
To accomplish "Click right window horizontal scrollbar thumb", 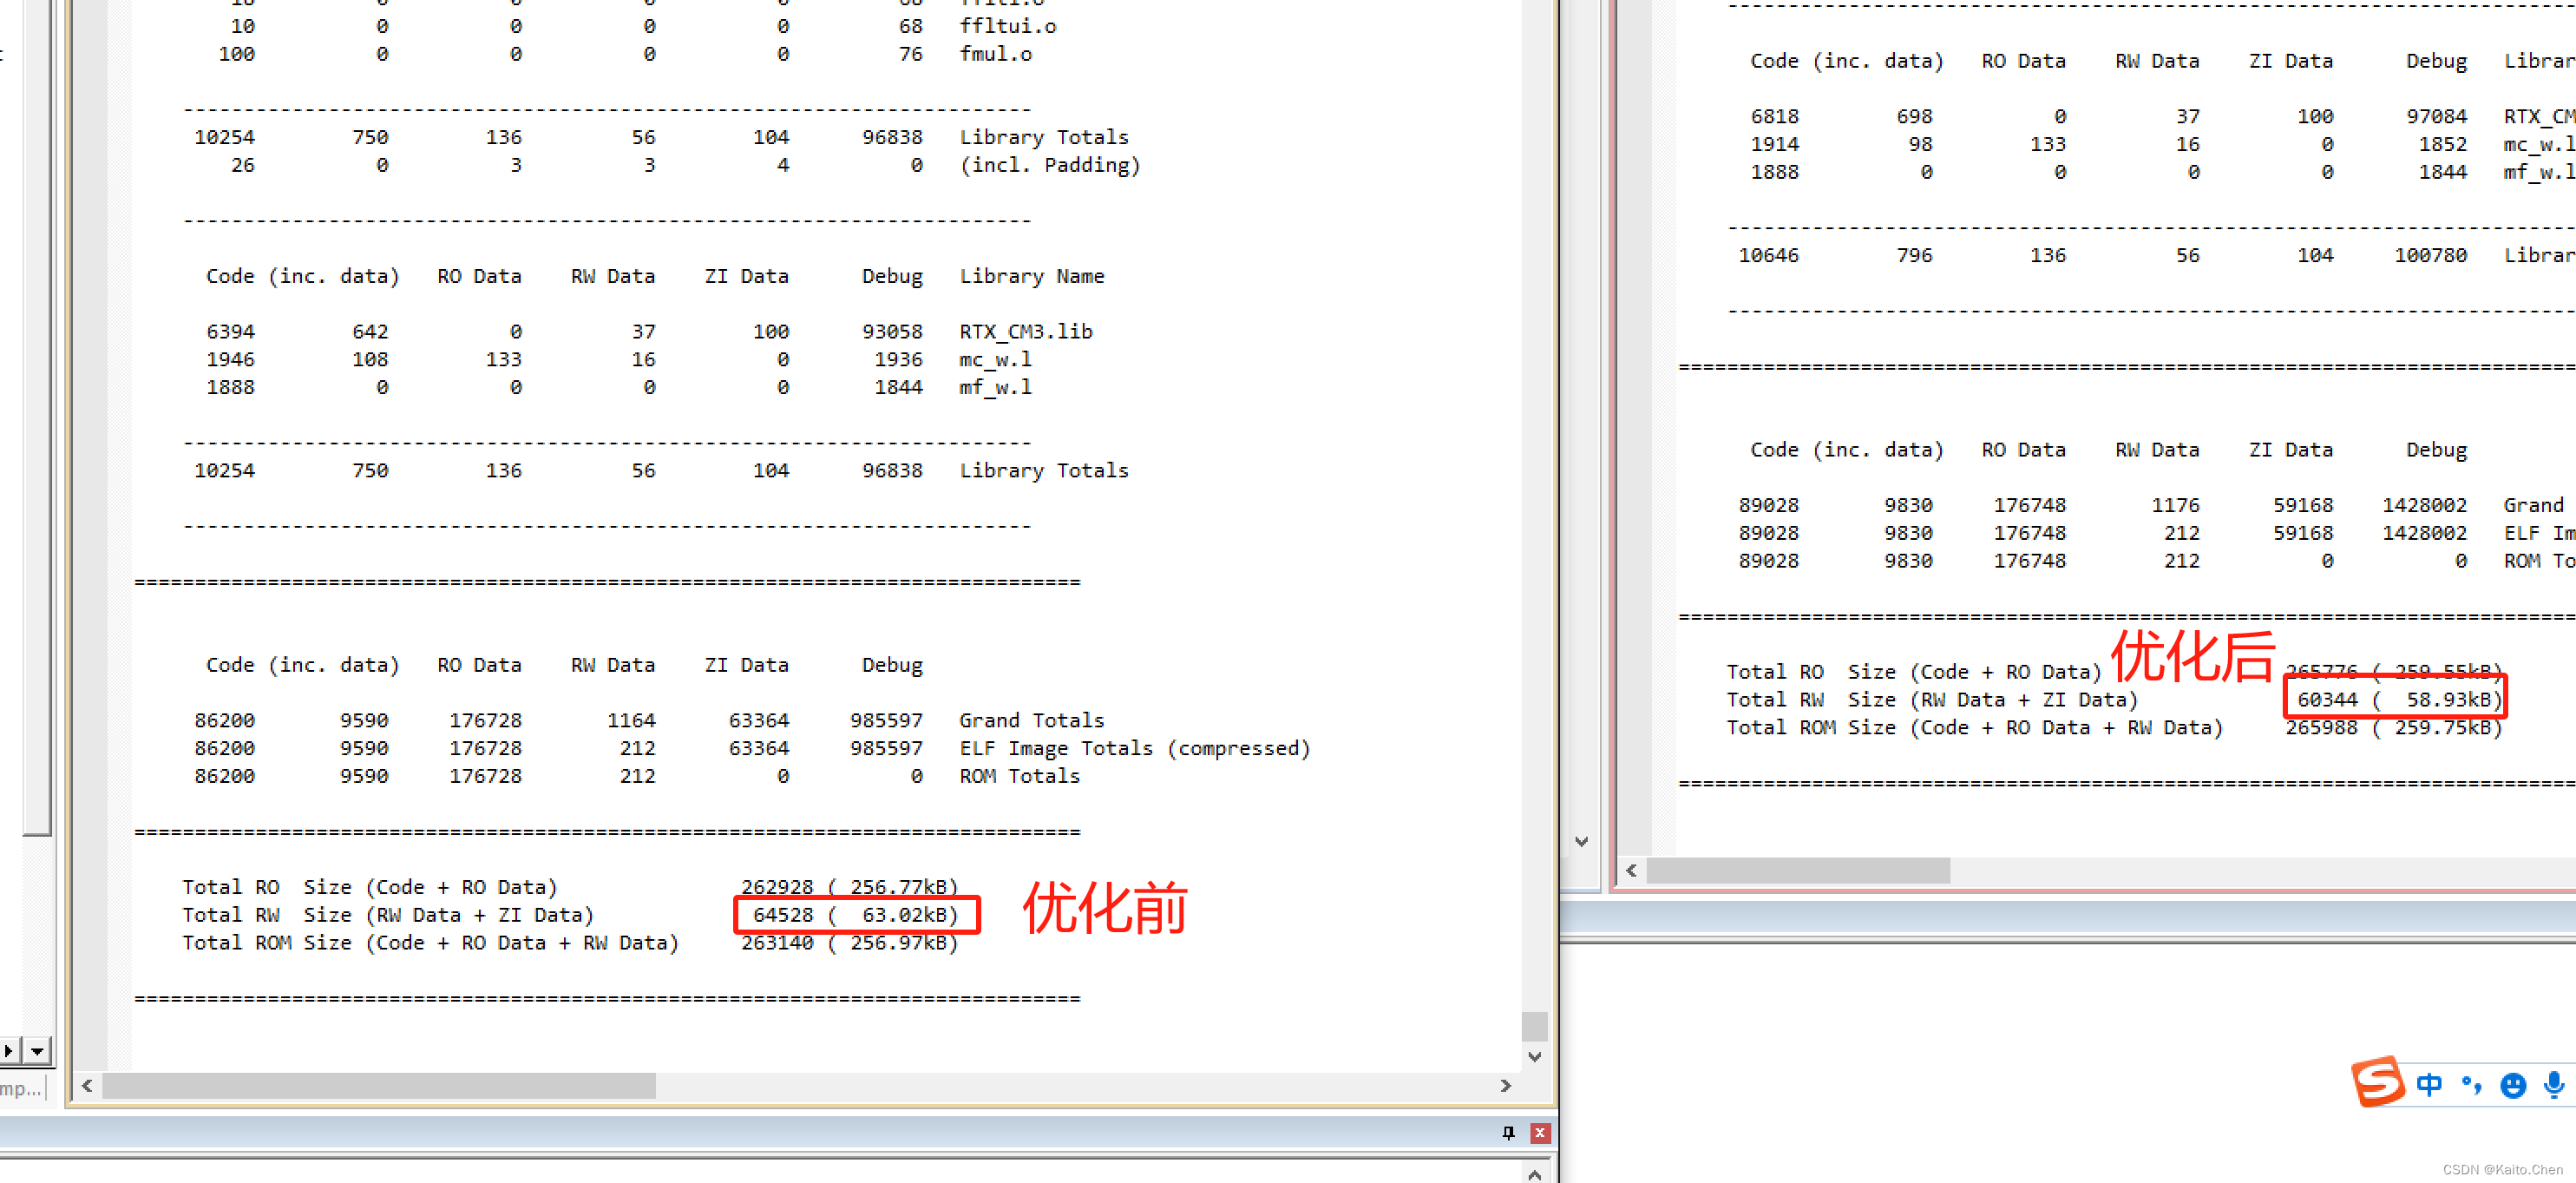I will coord(1797,871).
